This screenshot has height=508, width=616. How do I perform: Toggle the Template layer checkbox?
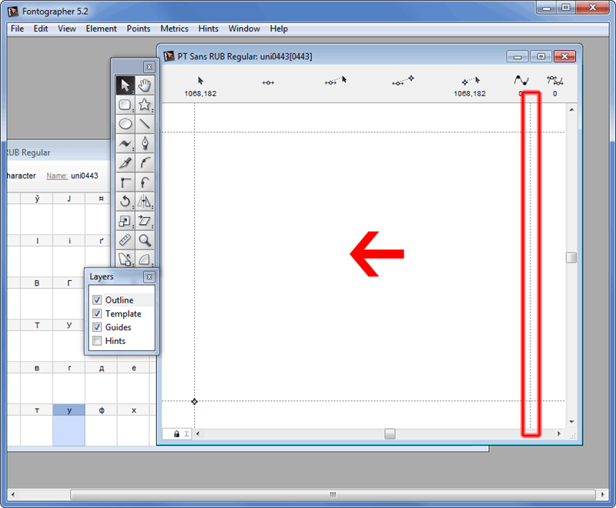point(97,314)
